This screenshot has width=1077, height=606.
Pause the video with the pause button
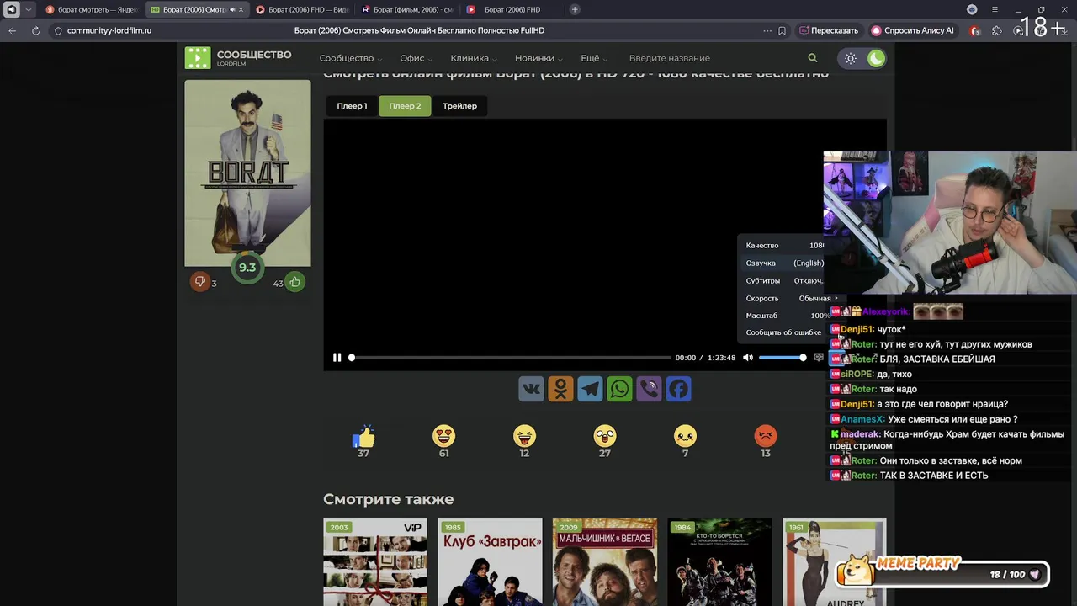click(337, 358)
